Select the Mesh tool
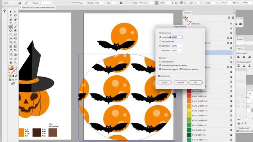 [11, 47]
